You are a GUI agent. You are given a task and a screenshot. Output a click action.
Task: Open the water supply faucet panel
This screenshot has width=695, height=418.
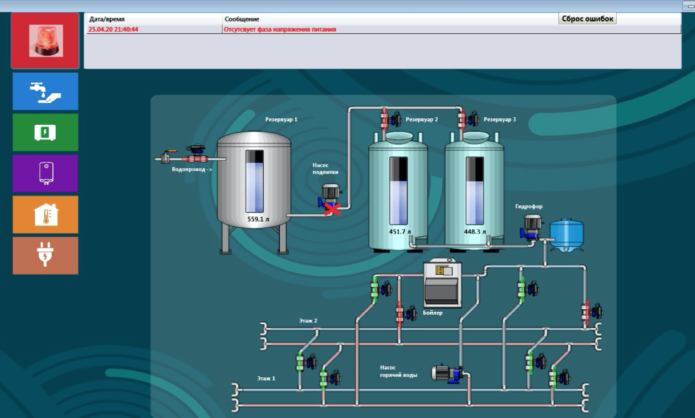point(45,91)
